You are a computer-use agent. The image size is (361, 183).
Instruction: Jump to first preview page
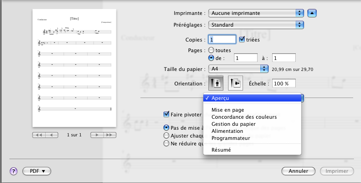coord(39,135)
